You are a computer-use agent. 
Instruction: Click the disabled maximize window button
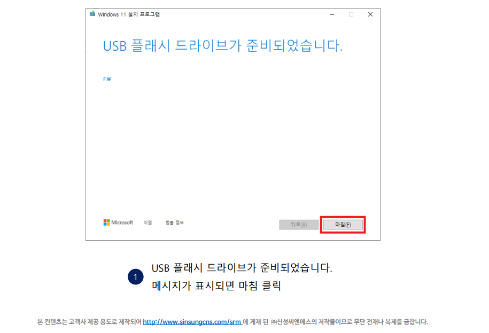pos(351,14)
